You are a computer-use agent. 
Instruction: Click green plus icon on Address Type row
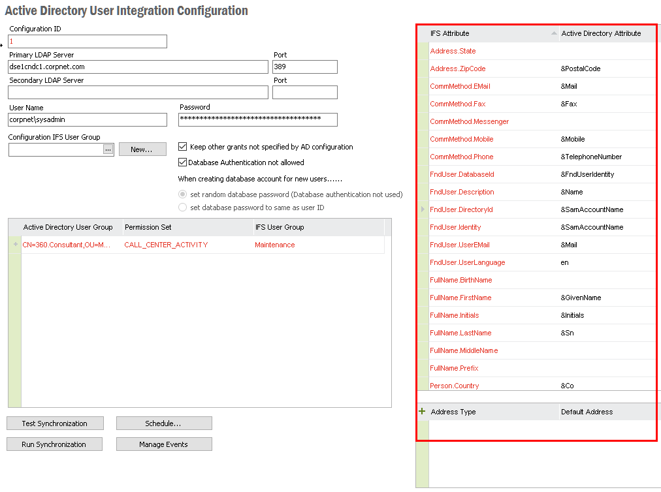tap(423, 411)
